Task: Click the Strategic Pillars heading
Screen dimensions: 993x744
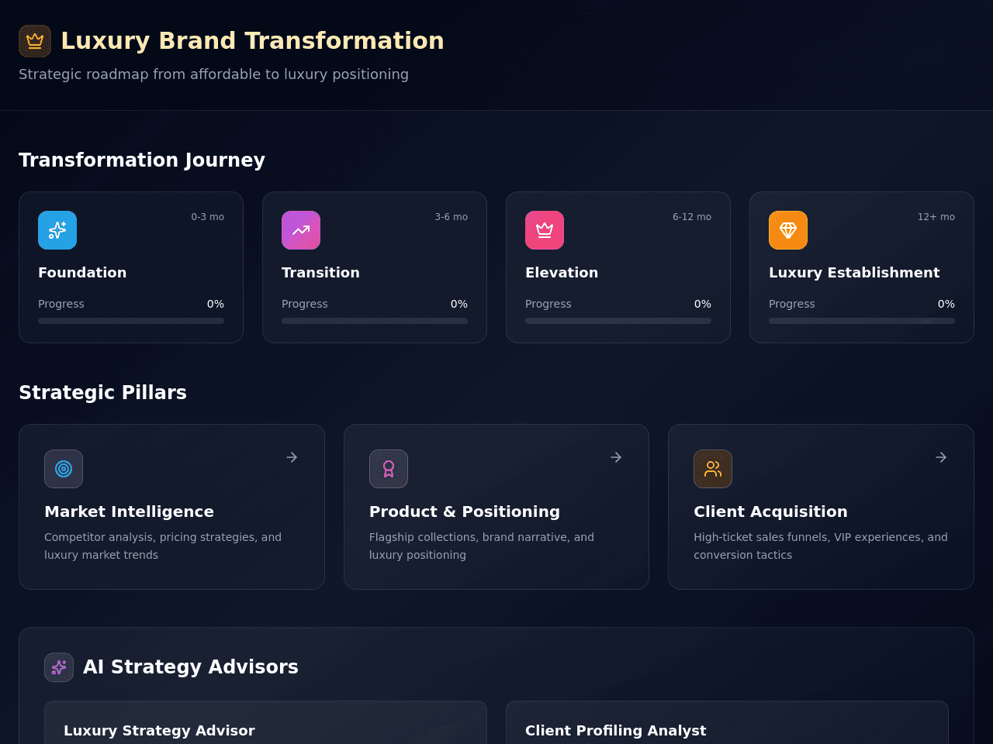Action: point(102,392)
